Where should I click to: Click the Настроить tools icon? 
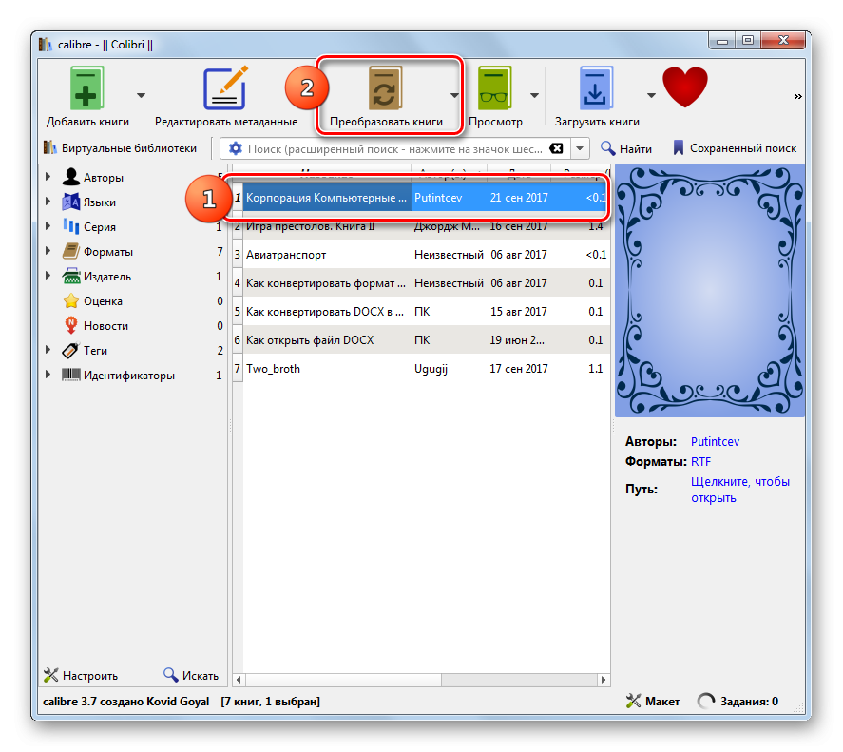[50, 675]
